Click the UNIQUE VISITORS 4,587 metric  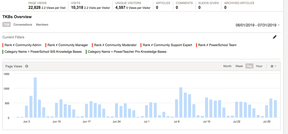133,5
